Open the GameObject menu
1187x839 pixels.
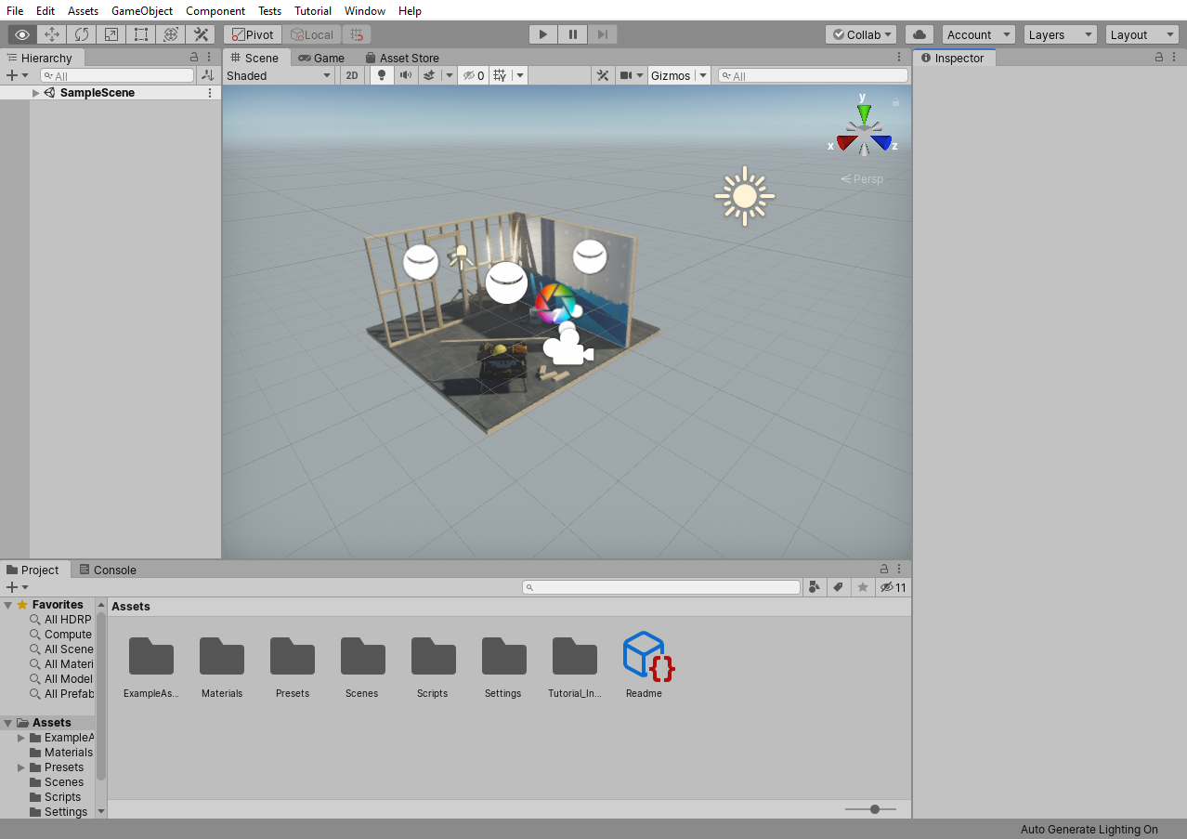142,11
